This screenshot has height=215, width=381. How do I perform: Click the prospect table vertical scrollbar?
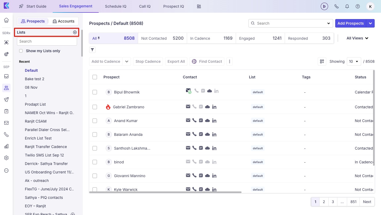click(x=374, y=118)
